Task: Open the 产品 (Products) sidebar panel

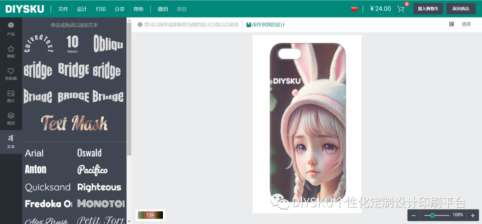Action: [x=11, y=29]
